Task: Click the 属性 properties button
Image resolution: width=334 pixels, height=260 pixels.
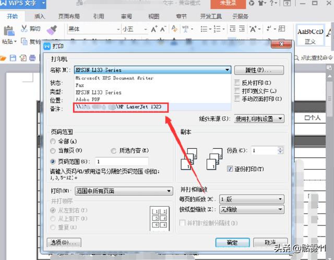Action: point(259,70)
